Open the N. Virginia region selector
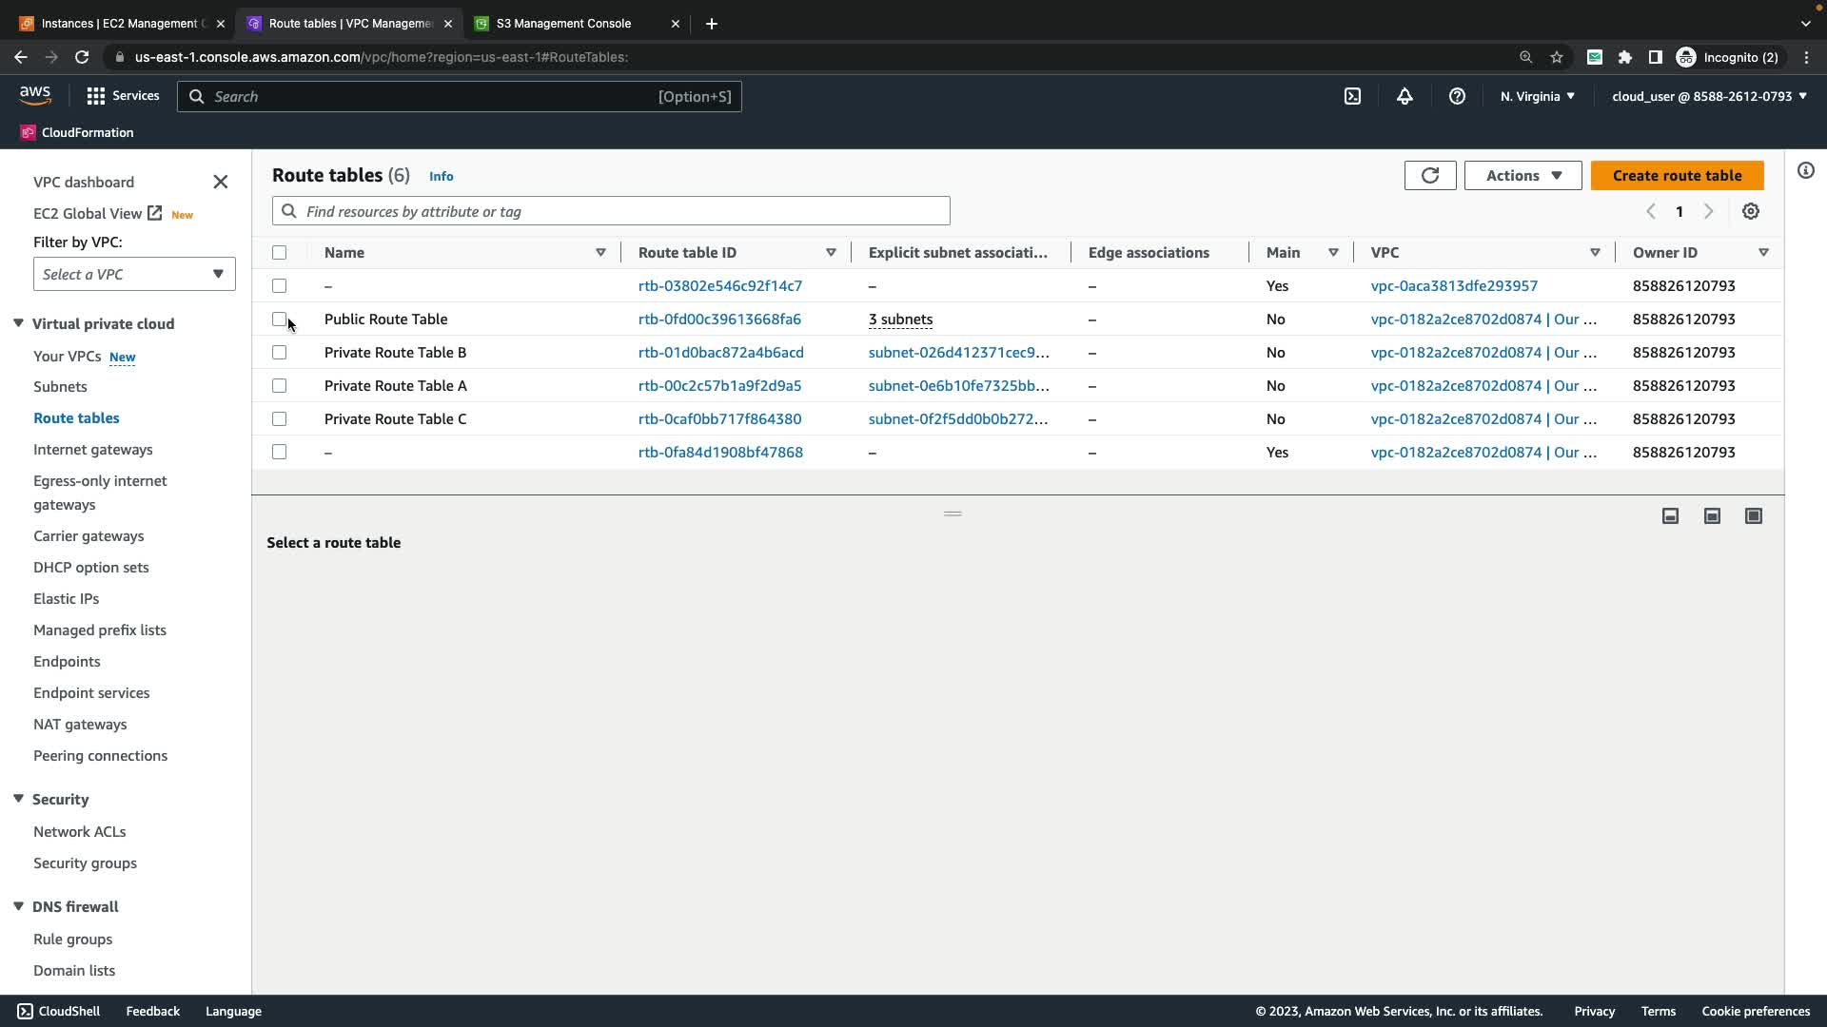The height and width of the screenshot is (1027, 1827). click(x=1537, y=96)
